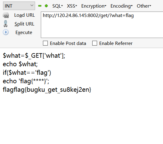Click the Execute play icon
Screen dimensions: 163x144
[x=6, y=32]
